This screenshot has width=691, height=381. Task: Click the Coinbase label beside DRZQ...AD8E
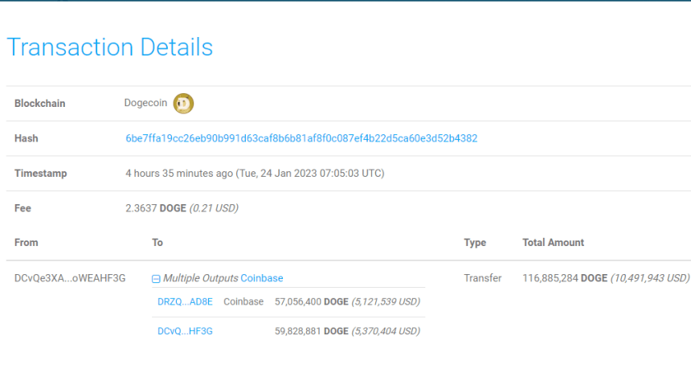pos(243,301)
